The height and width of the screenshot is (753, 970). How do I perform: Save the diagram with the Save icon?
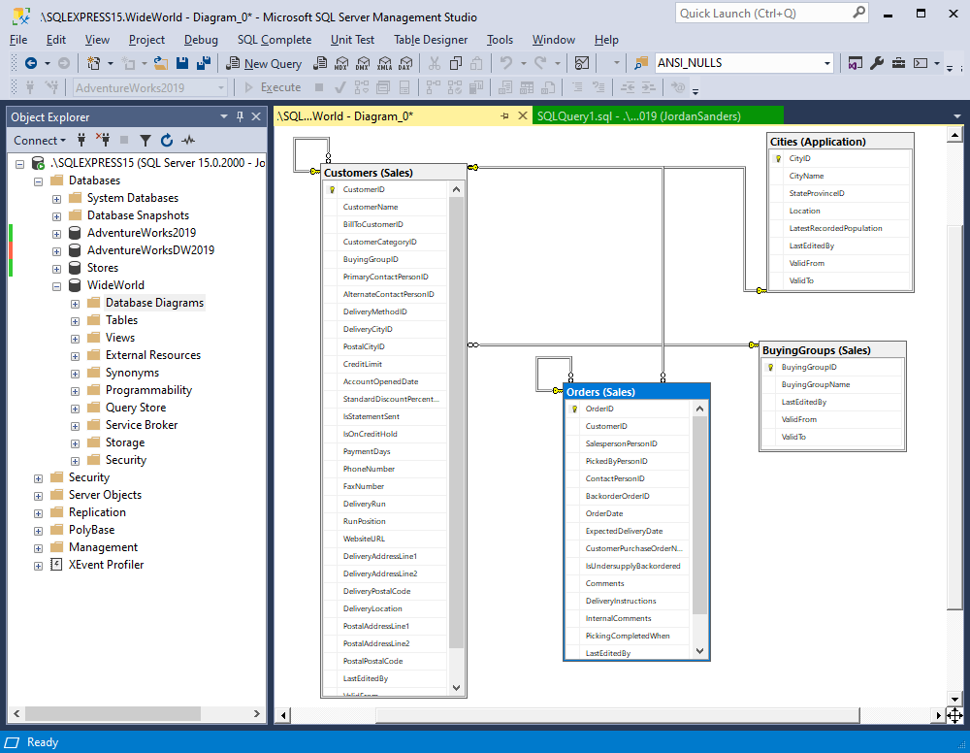(x=182, y=63)
